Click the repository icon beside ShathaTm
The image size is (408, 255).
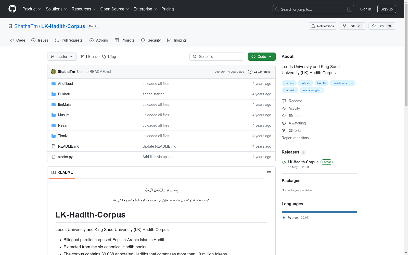10,26
